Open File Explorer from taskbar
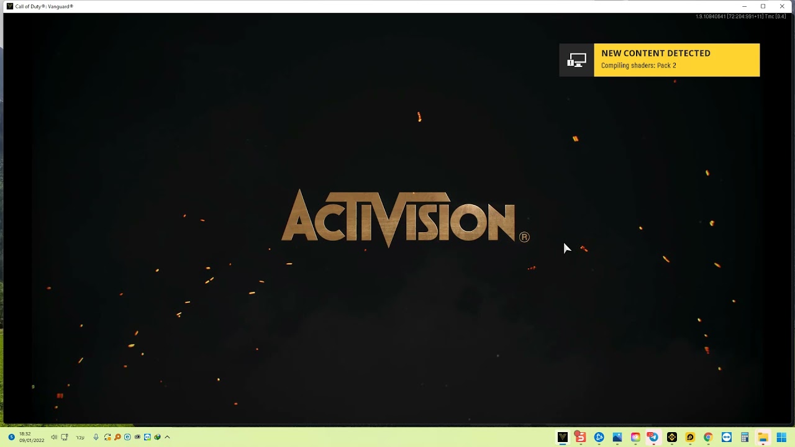Image resolution: width=795 pixels, height=447 pixels. (763, 437)
